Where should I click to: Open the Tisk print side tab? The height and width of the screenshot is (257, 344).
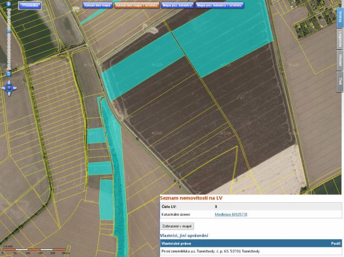click(340, 81)
